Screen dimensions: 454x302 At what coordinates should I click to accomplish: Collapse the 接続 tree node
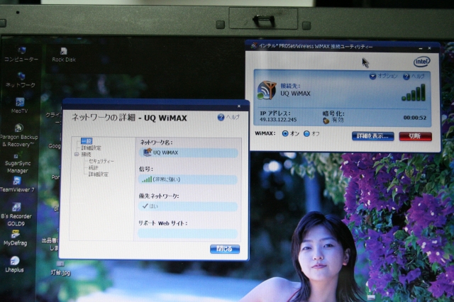77,155
